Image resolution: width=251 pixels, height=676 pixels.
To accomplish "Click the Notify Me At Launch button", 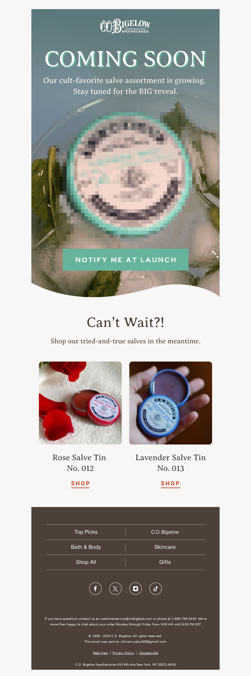I will click(x=125, y=260).
